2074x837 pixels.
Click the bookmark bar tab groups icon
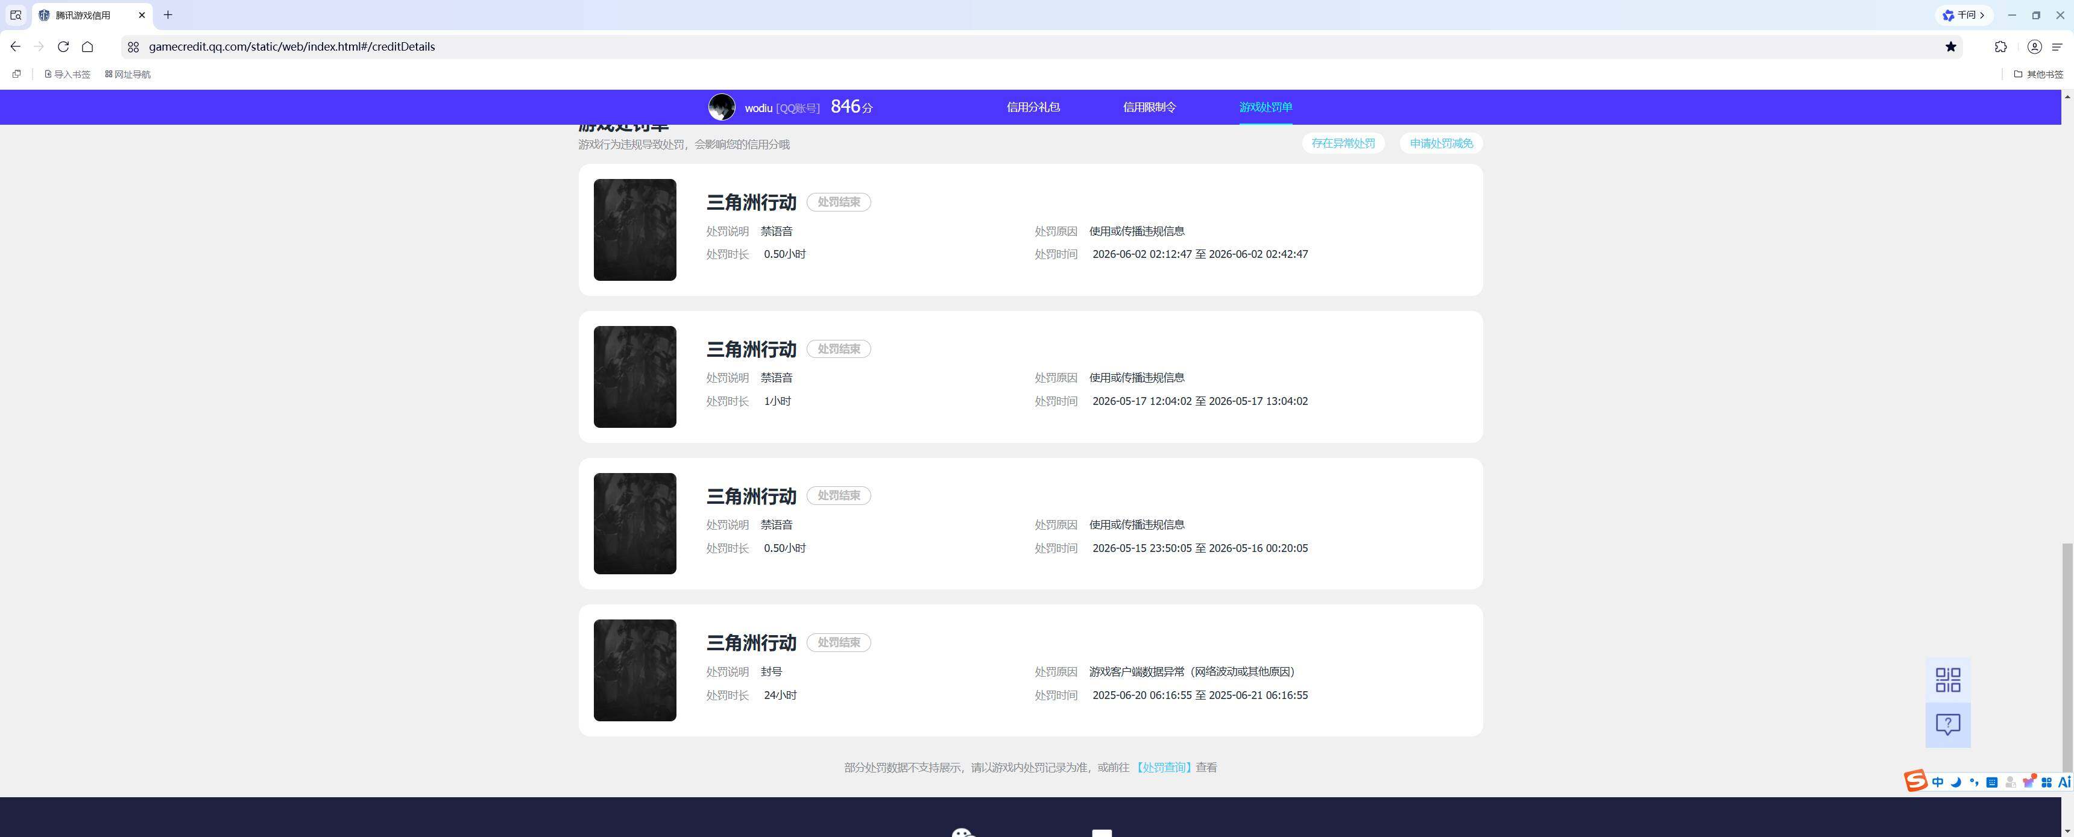click(16, 74)
